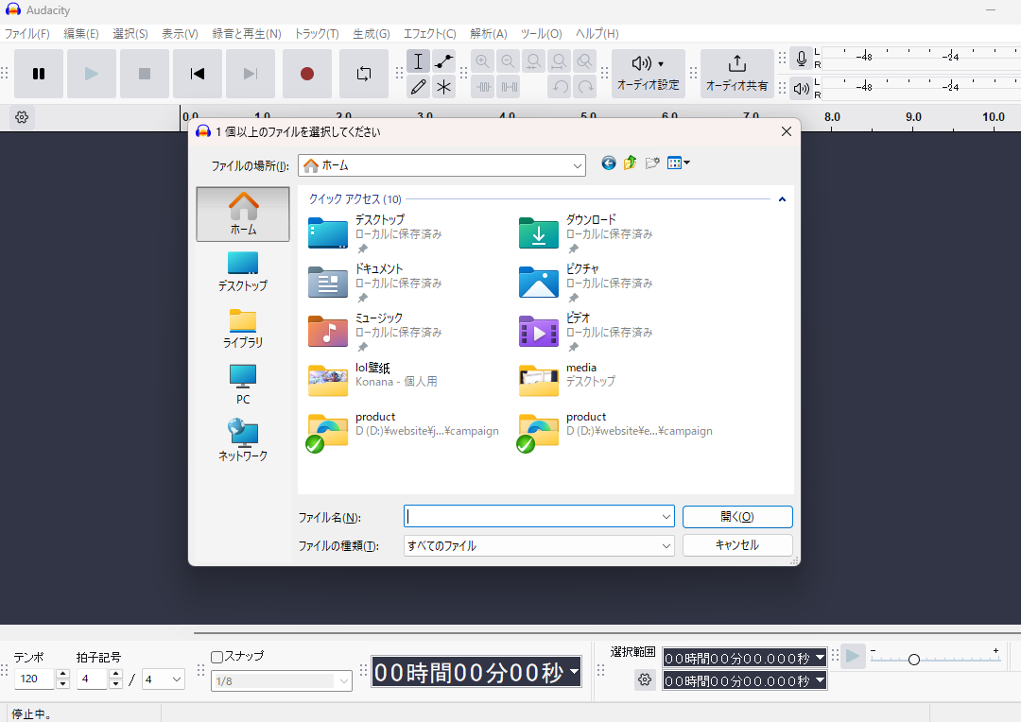Select the Draw tool
Image resolution: width=1021 pixels, height=722 pixels.
(x=418, y=87)
